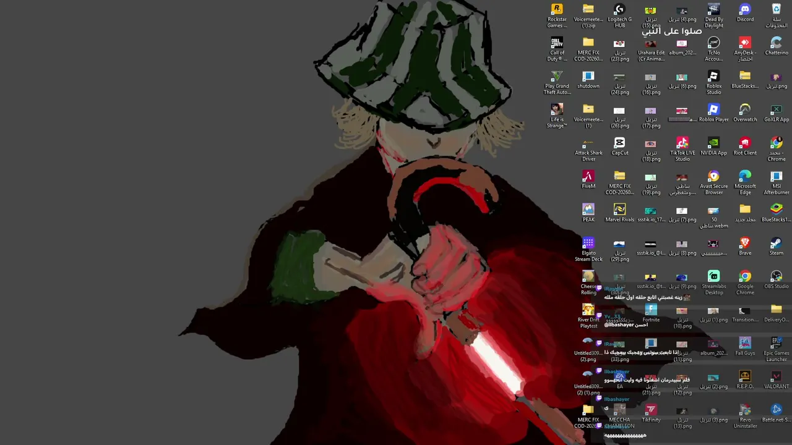
Task: Click the ssstik.io_17 video file
Action: pyautogui.click(x=651, y=213)
